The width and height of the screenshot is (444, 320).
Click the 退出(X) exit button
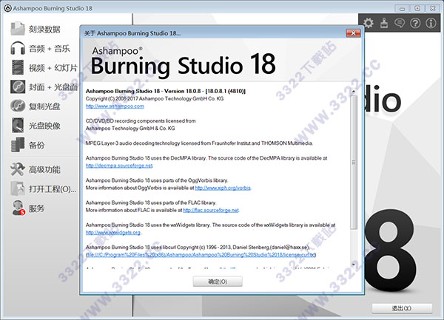pos(402,308)
